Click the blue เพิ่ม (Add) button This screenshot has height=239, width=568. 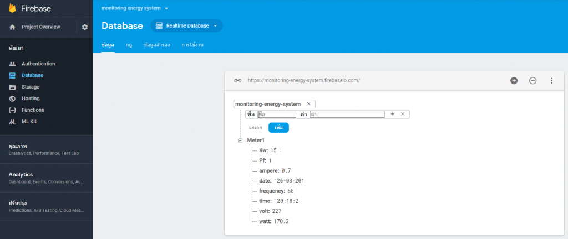(x=278, y=128)
